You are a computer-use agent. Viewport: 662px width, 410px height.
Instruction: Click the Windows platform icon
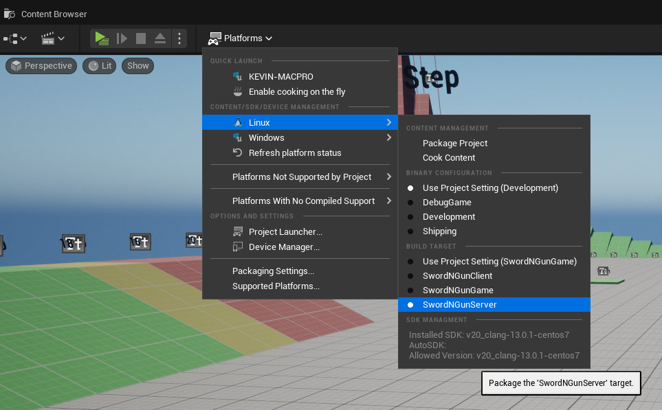tap(238, 137)
